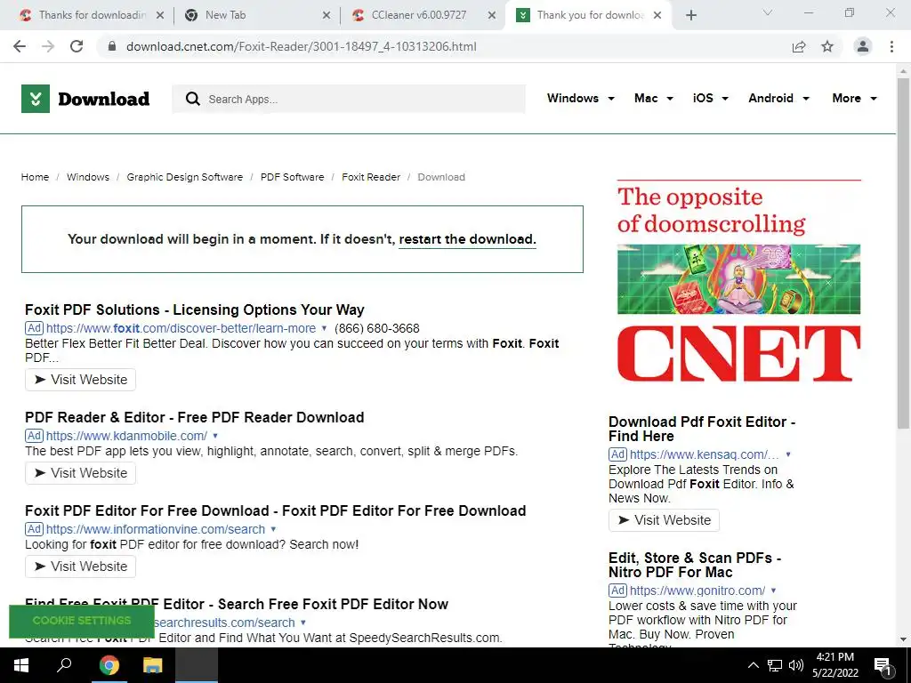Click the network tray icon
This screenshot has width=911, height=683.
[775, 665]
